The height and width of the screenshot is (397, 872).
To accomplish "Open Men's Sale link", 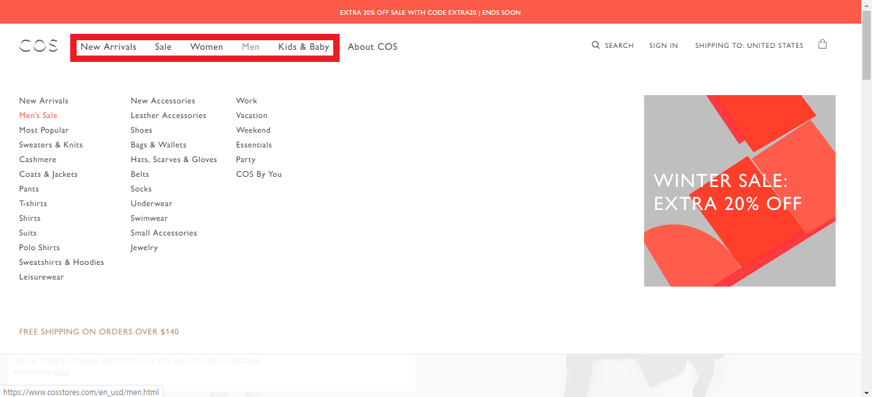I will tap(38, 116).
